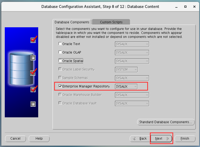Open the Oracle Text tablespace dropdown

point(132,44)
